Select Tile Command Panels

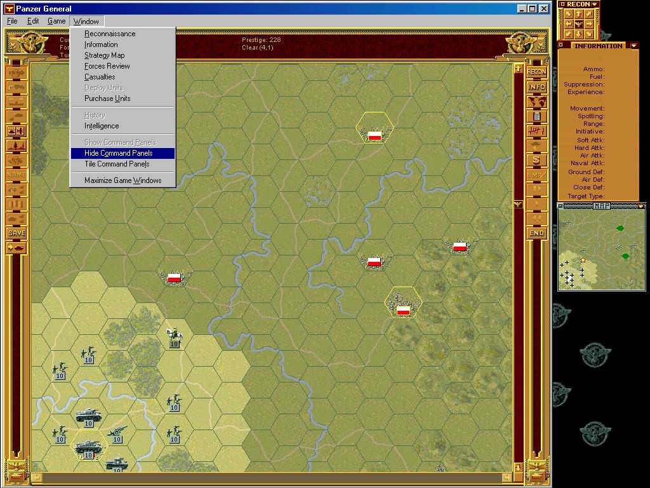pos(123,164)
